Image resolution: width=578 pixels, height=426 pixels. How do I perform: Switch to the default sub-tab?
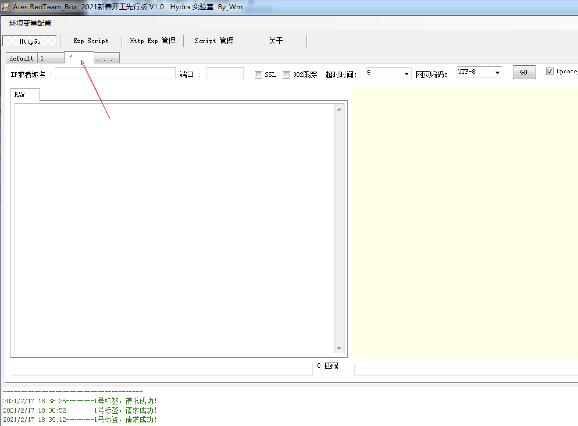click(21, 58)
